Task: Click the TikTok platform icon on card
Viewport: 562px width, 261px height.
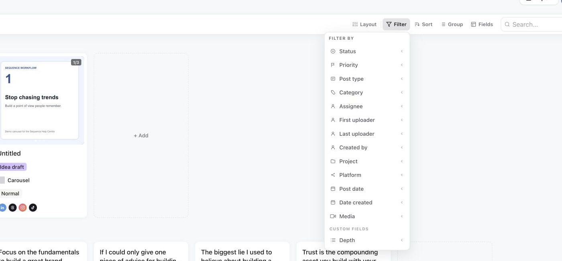Action: [33, 208]
